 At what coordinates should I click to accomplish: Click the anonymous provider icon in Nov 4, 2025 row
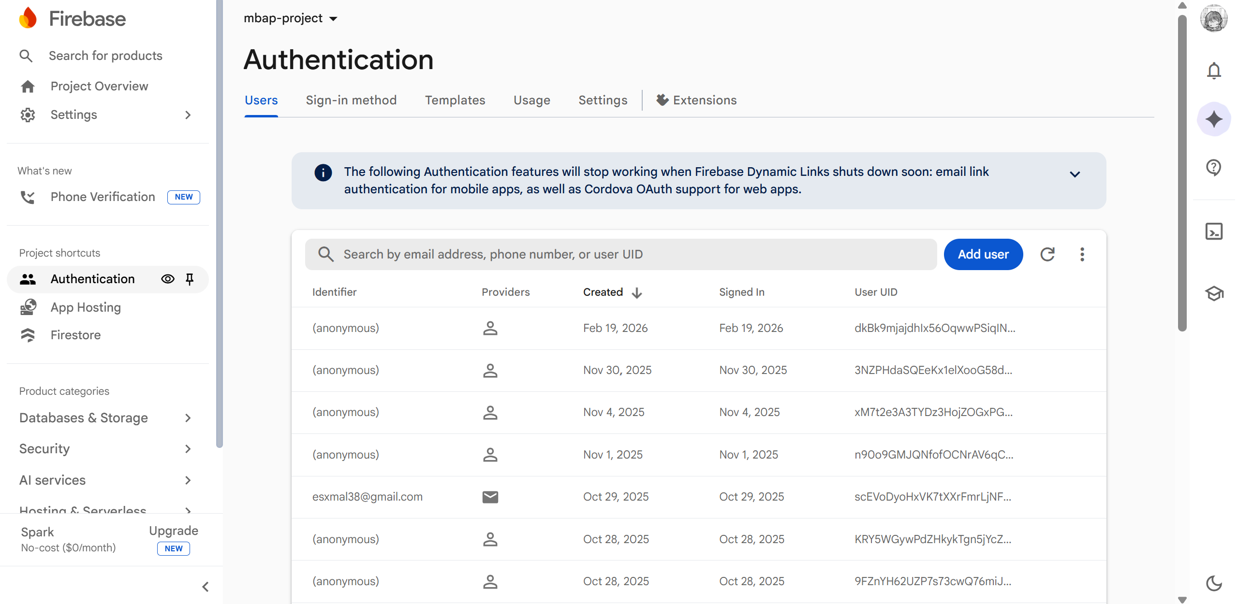[x=490, y=413]
